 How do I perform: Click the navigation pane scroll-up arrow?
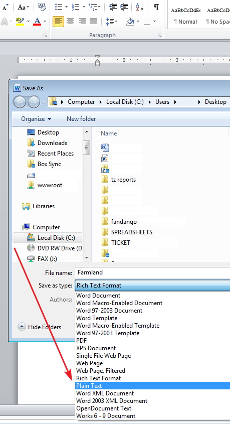(x=87, y=132)
